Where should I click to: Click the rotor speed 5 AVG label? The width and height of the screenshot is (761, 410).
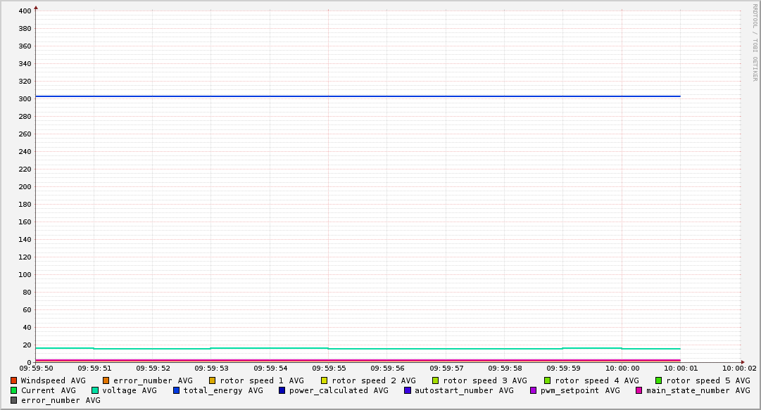point(707,380)
